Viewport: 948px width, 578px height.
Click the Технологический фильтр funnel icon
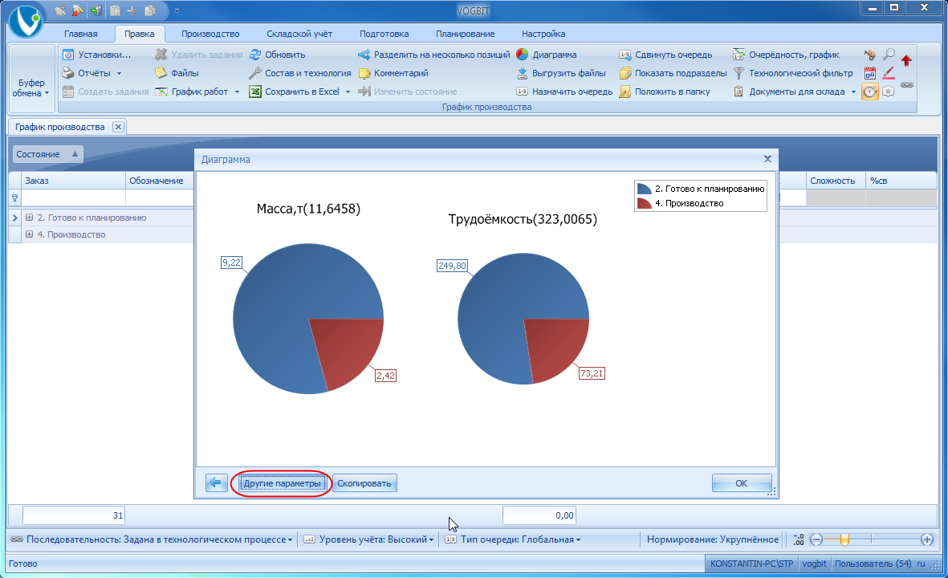click(739, 73)
